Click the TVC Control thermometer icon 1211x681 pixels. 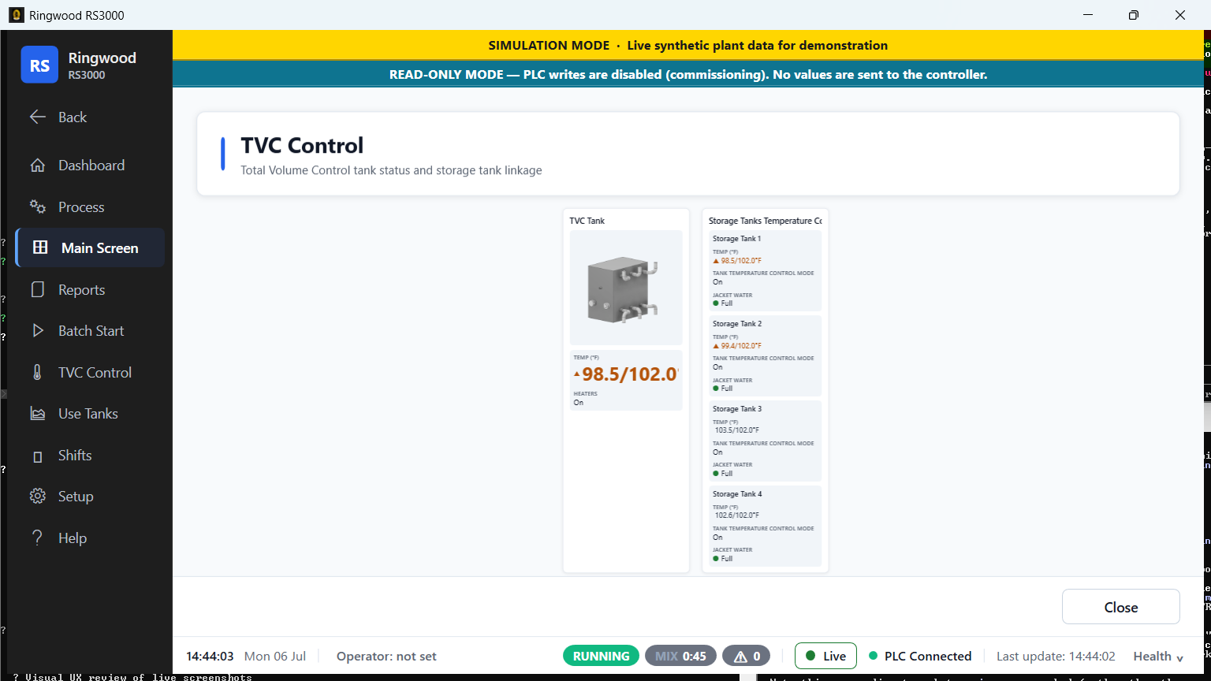tap(38, 372)
